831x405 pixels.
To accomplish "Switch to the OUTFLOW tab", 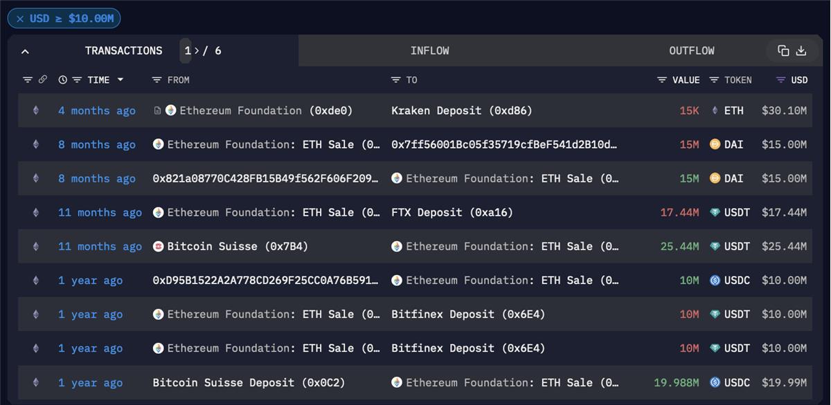I will point(691,51).
